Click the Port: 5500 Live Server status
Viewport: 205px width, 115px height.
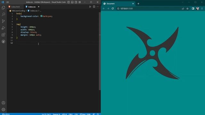click(x=85, y=114)
